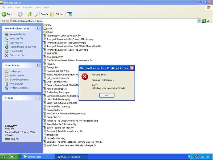Screen dimensions: 213x160
Task: Open My Documents link
Action: (17, 75)
